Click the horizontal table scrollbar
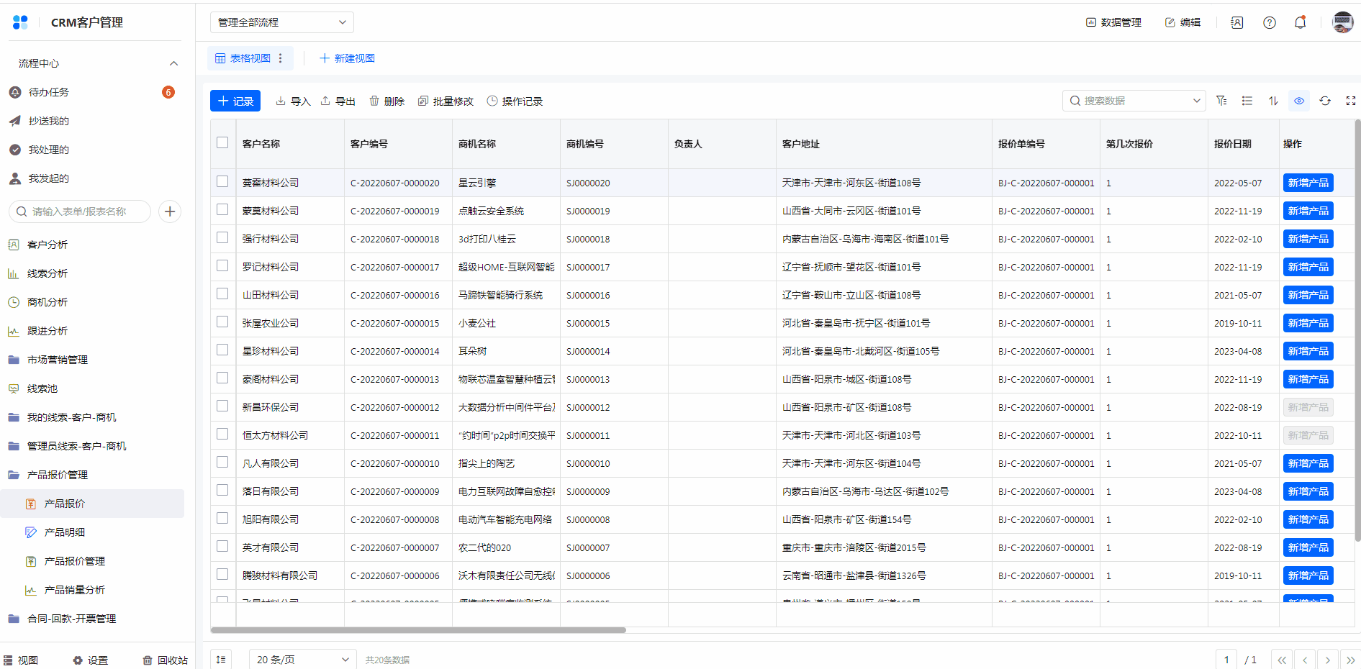Screen dimensions: 1361x669 pos(417,630)
